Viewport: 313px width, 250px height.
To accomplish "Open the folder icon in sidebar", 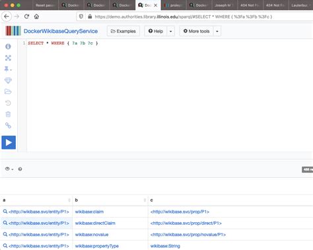I will (8, 91).
